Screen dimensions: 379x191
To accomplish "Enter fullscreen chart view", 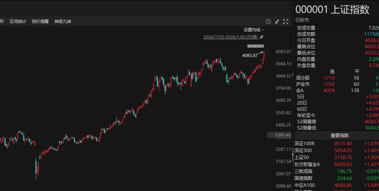I will pos(286,21).
